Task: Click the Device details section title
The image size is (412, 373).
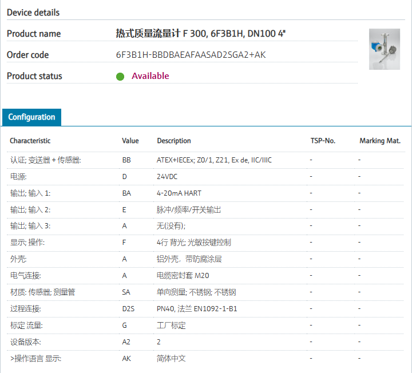Action: click(x=33, y=13)
